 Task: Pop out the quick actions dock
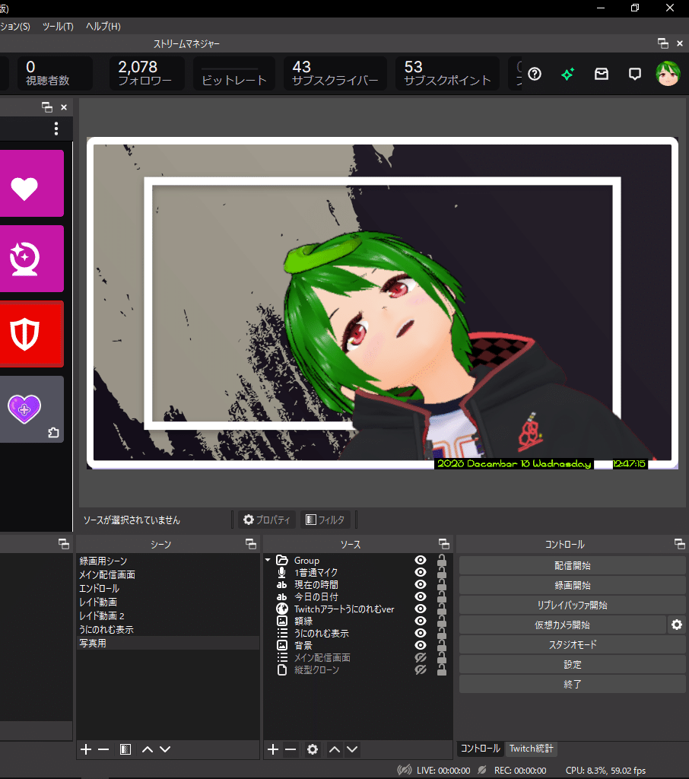coord(47,107)
